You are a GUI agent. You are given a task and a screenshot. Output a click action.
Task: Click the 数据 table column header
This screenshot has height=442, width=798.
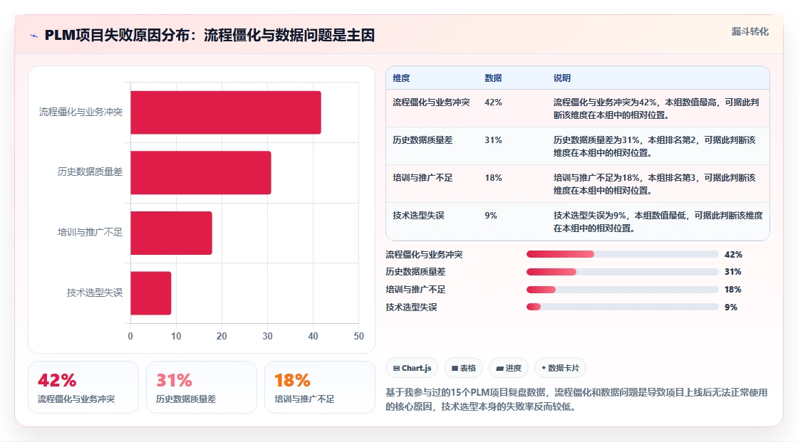pos(493,78)
